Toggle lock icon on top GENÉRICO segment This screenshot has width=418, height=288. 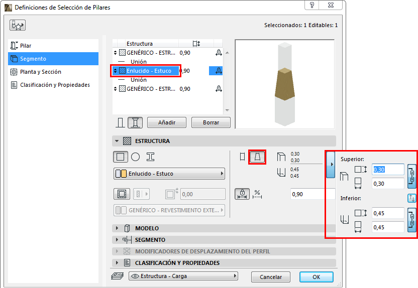click(x=219, y=53)
